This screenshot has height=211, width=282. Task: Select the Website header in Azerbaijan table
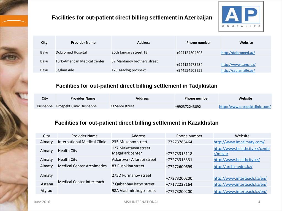246,43
